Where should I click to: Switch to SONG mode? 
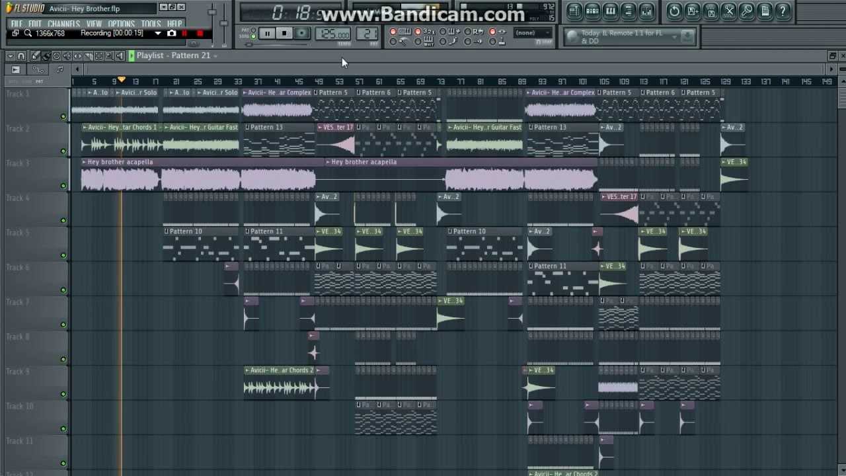point(253,36)
